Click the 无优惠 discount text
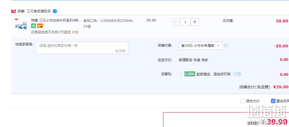 click(x=228, y=21)
